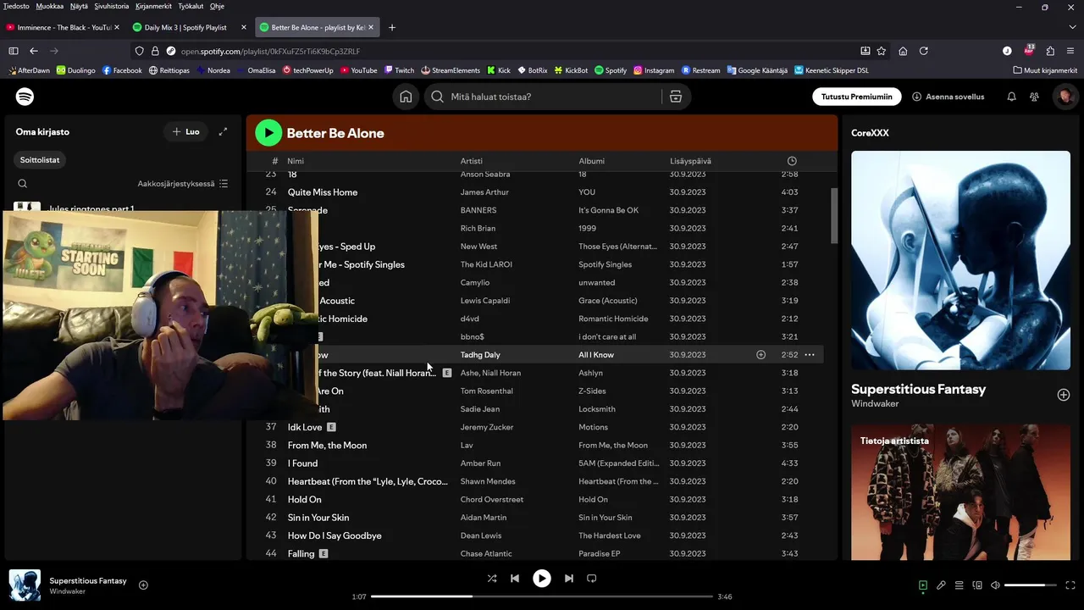Open the Twitch bookmark
The image size is (1084, 610).
399,70
